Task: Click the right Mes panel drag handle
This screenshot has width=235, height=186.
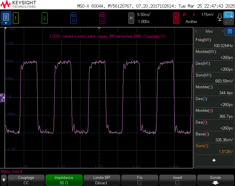Action: [x=223, y=31]
